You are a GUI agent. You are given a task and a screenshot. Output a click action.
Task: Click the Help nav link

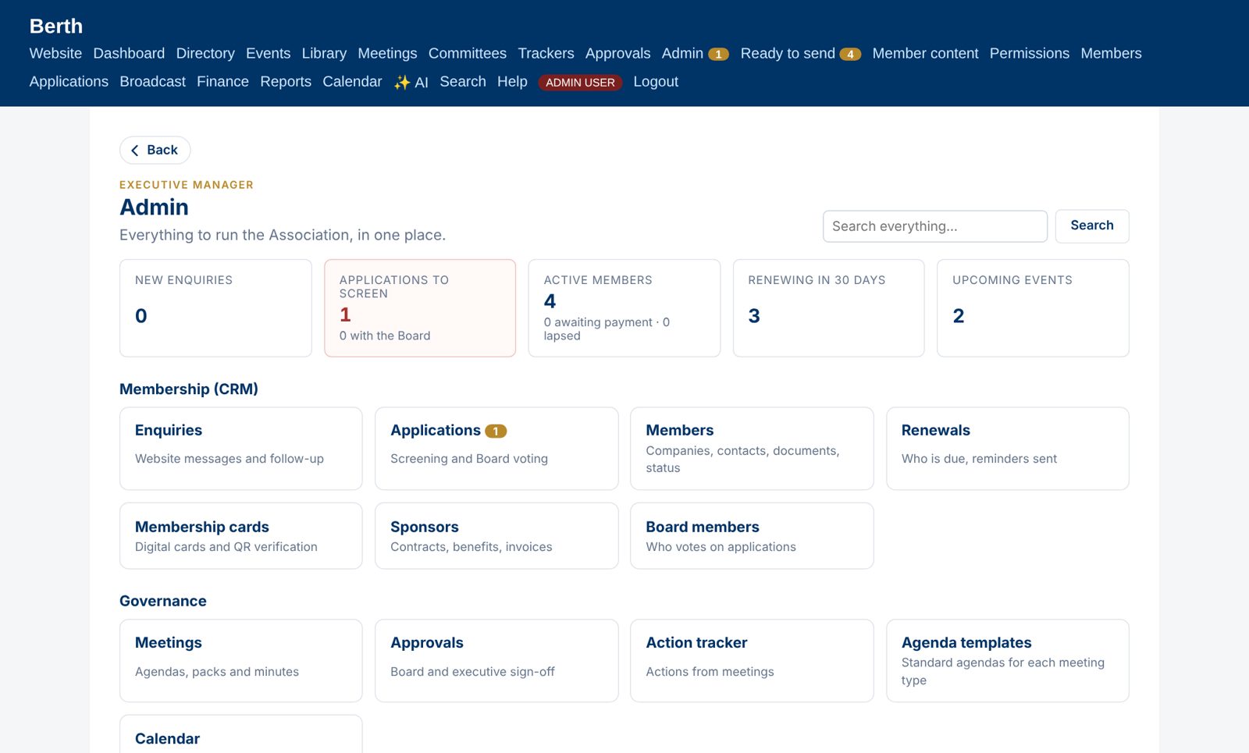click(512, 81)
